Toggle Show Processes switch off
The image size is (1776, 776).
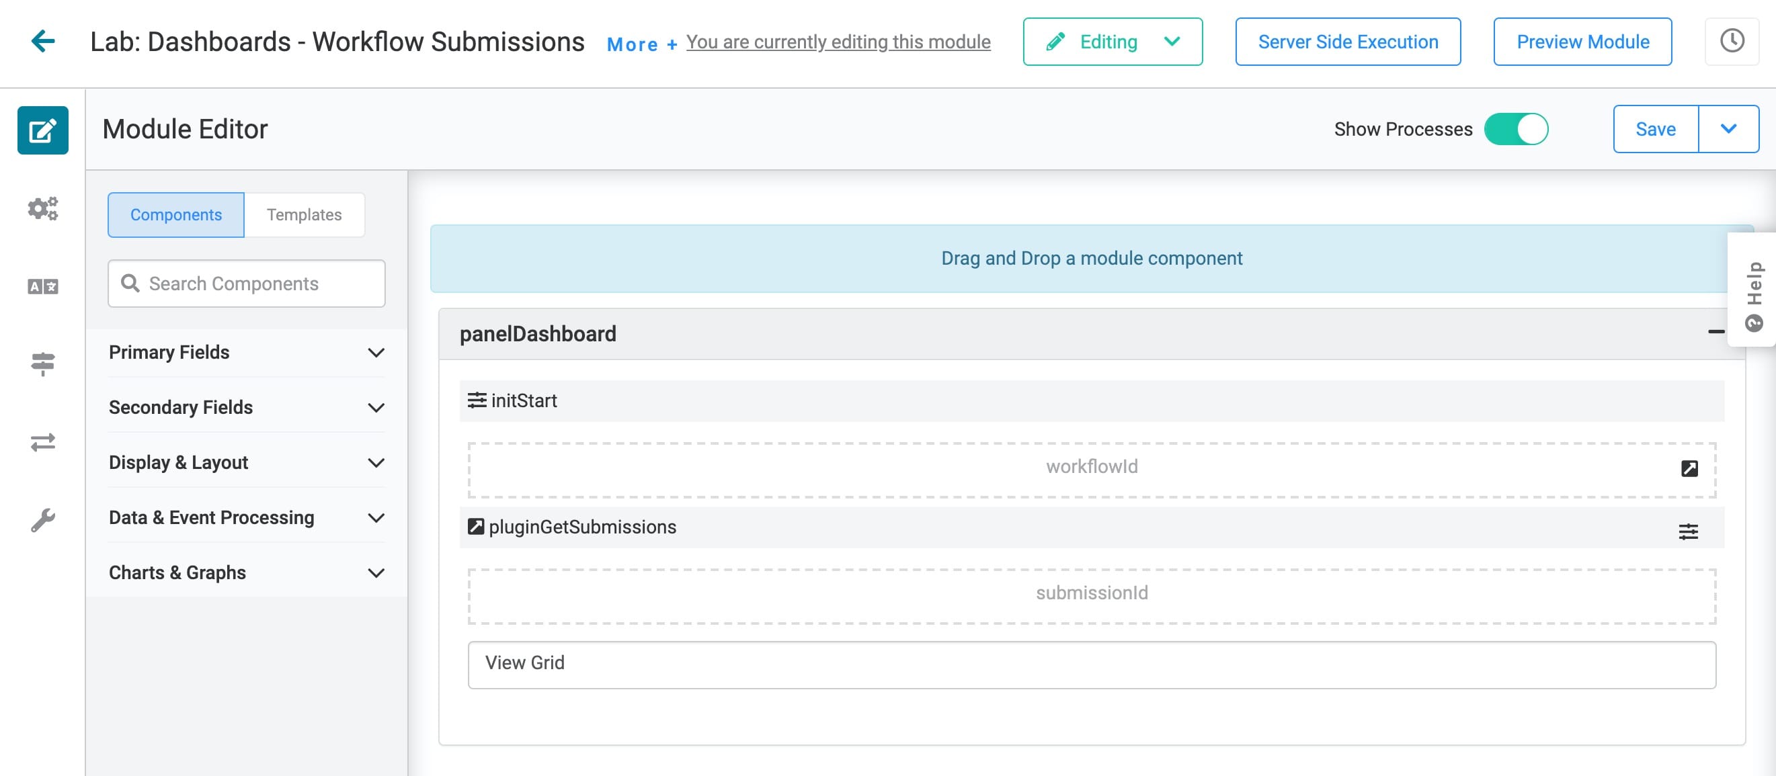click(x=1515, y=129)
